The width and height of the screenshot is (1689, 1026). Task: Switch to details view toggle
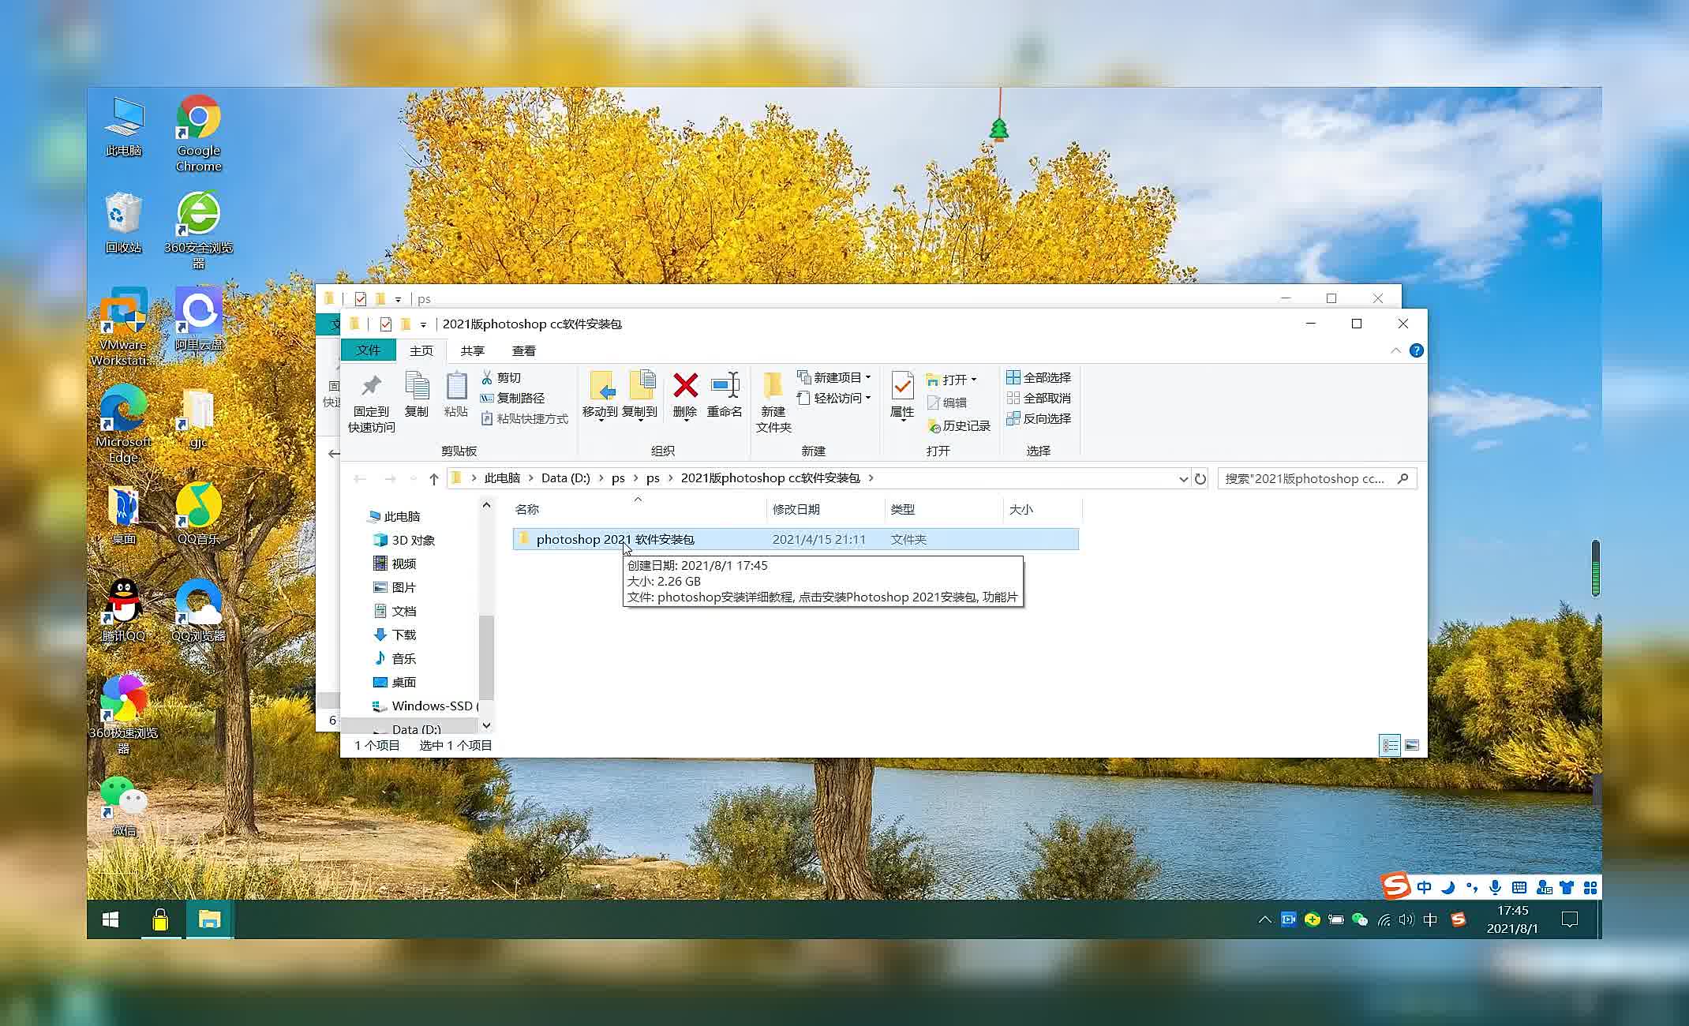tap(1390, 745)
